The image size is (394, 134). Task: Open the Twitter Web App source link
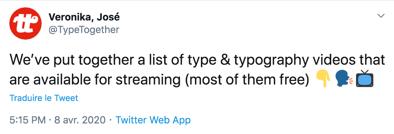pos(153,120)
